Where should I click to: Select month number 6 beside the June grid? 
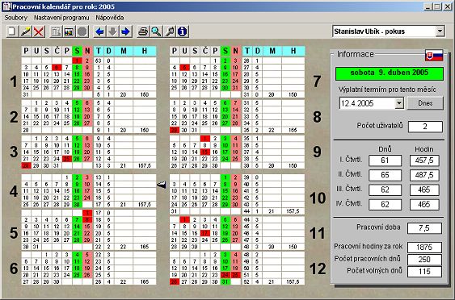tap(14, 269)
